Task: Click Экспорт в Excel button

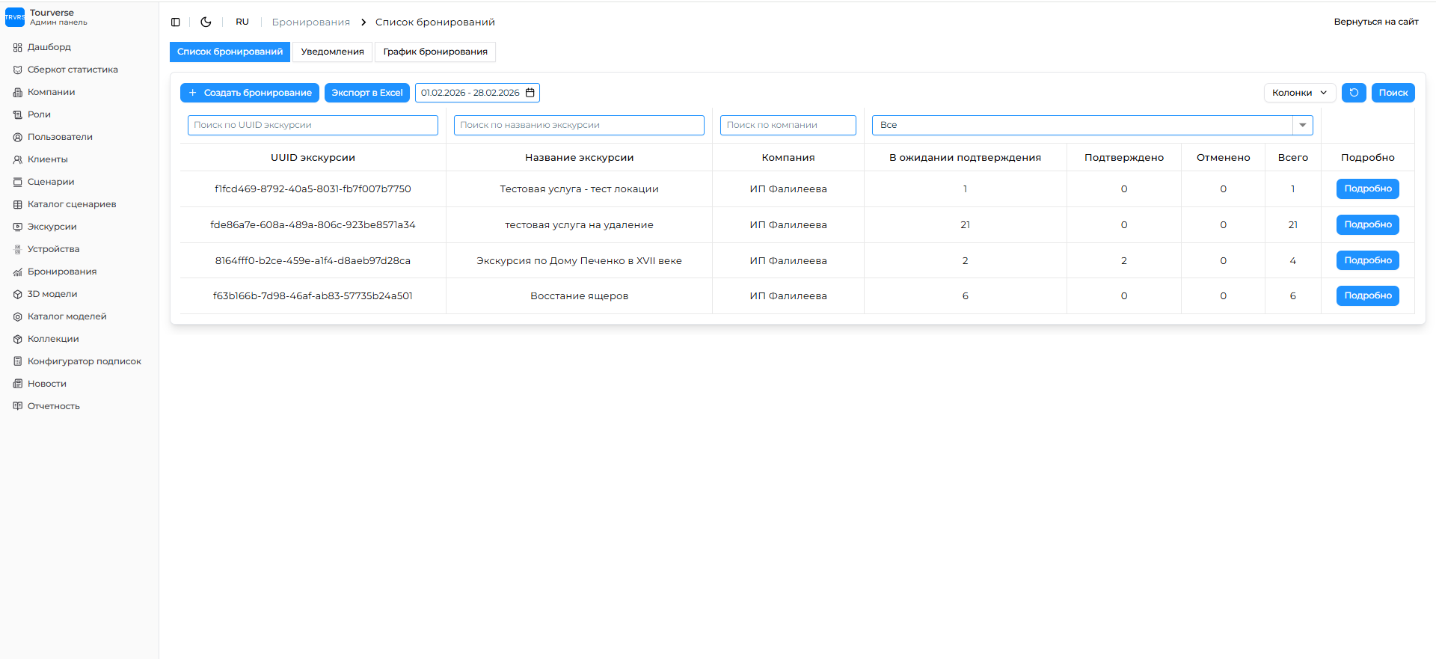Action: 366,93
